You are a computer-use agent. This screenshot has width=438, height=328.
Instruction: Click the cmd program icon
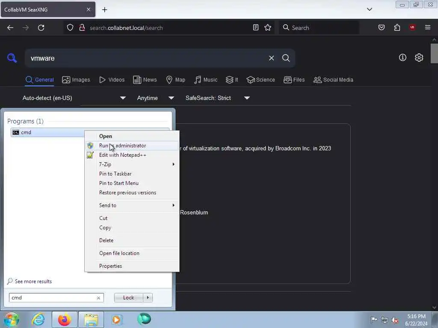pyautogui.click(x=16, y=132)
